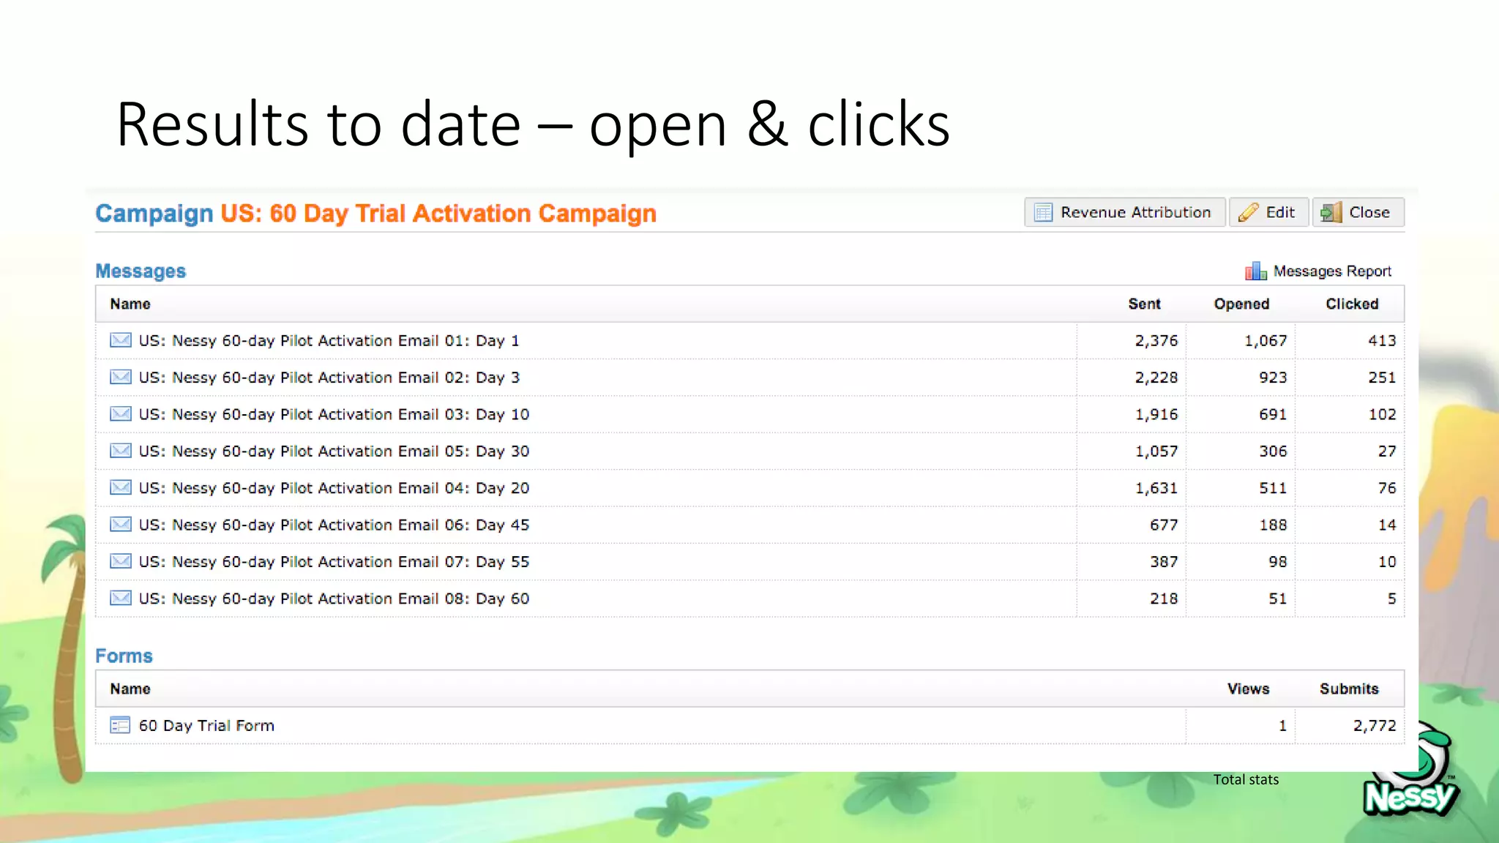
Task: Click the Views column header in Forms
Action: [x=1248, y=689]
